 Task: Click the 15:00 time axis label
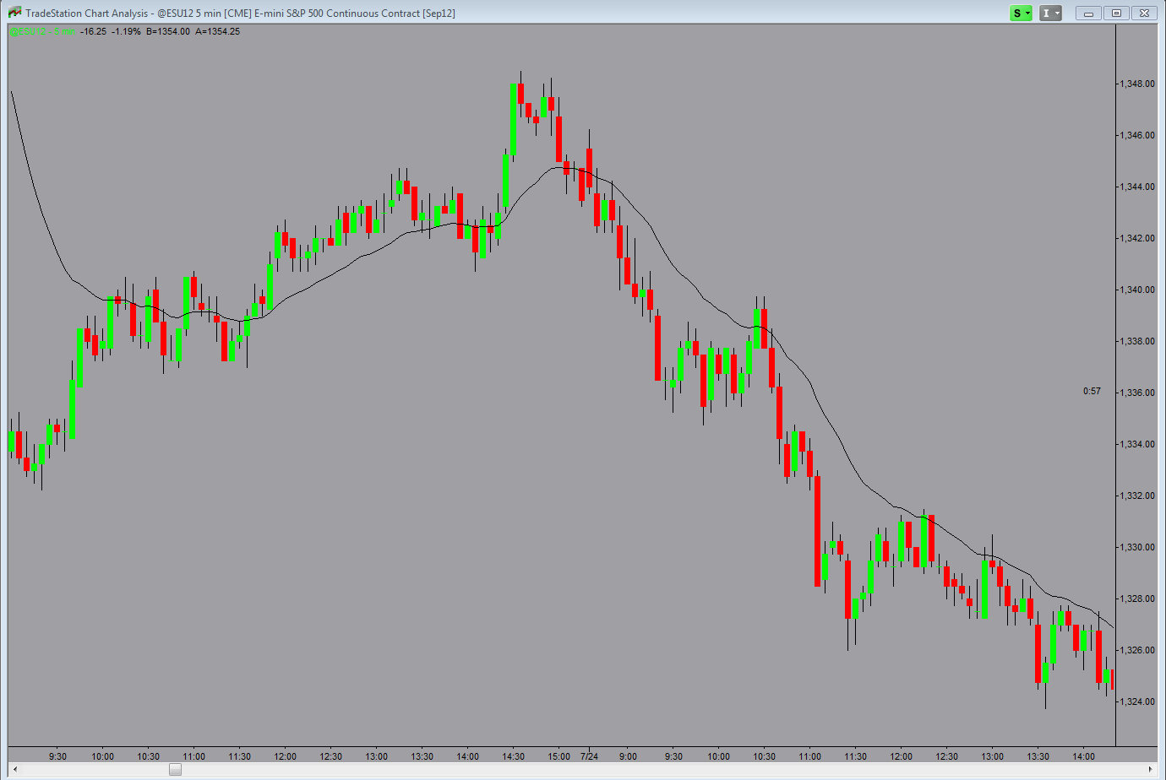coord(558,756)
